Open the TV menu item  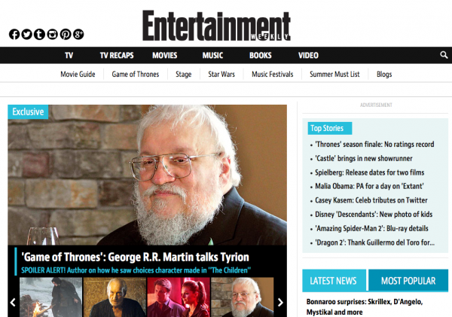pos(69,55)
